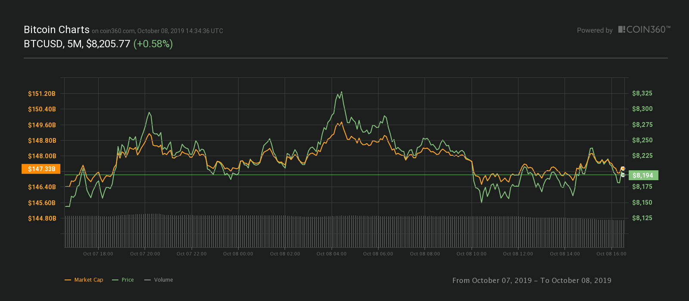Viewport: 689px width, 301px height.
Task: Click the $8,275 price axis label
Action: (642, 125)
